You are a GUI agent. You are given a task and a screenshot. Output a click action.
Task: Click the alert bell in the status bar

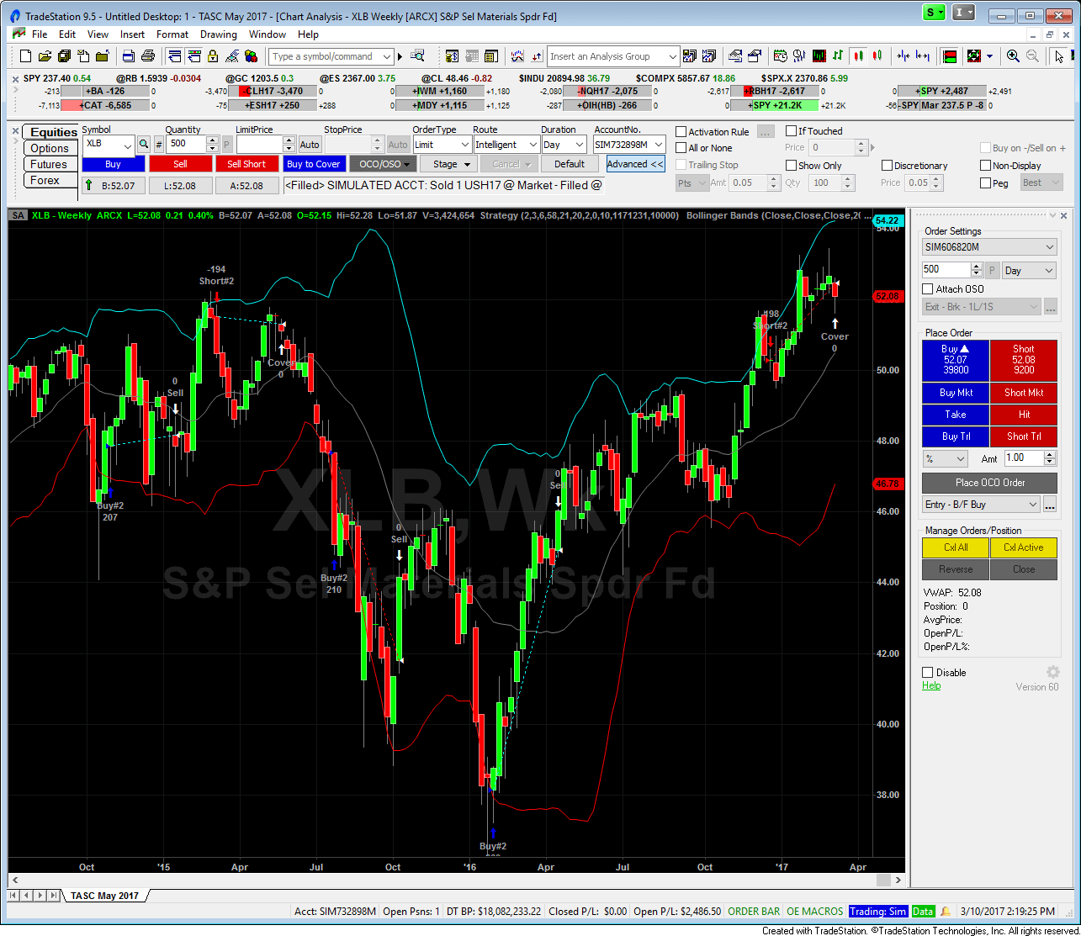point(946,912)
